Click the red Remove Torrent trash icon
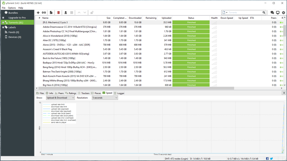287x161 pixels. pos(58,13)
